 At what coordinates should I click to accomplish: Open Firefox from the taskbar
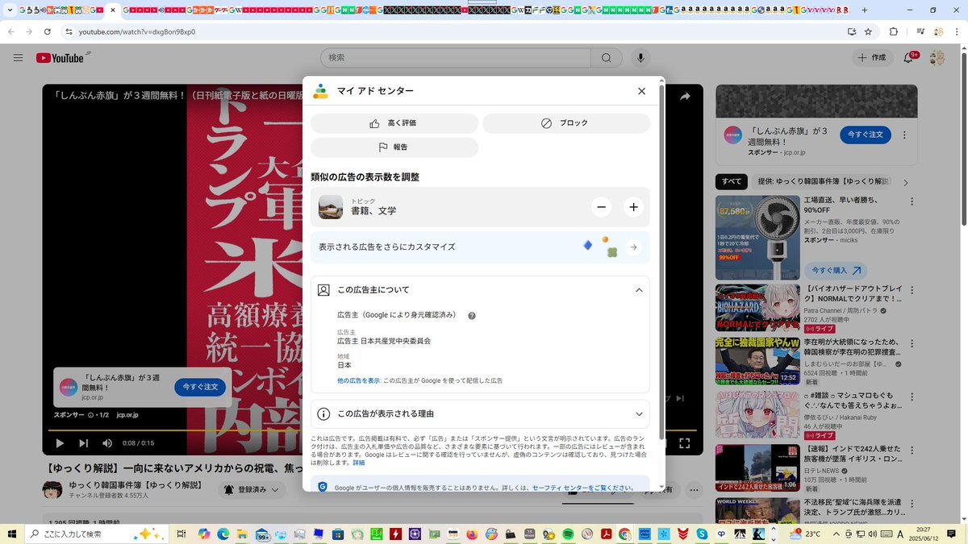pyautogui.click(x=472, y=534)
